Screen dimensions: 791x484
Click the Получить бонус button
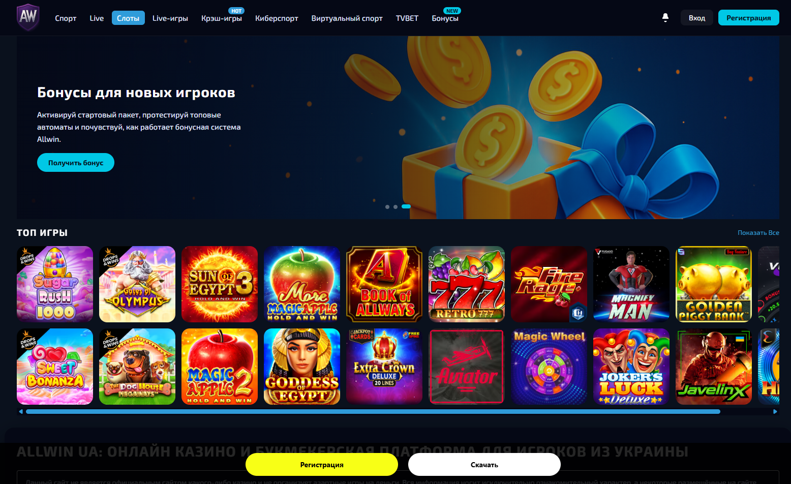point(76,163)
